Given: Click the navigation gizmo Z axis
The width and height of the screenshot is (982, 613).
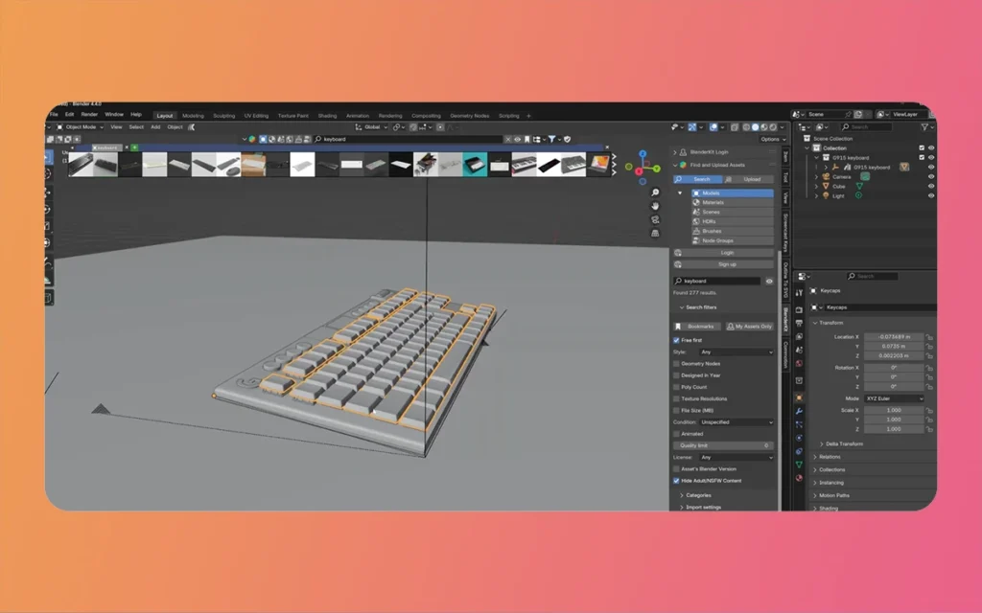Looking at the screenshot, I should click(643, 153).
